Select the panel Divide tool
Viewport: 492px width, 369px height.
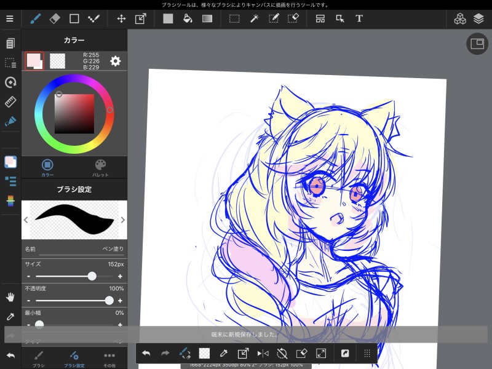pos(320,19)
